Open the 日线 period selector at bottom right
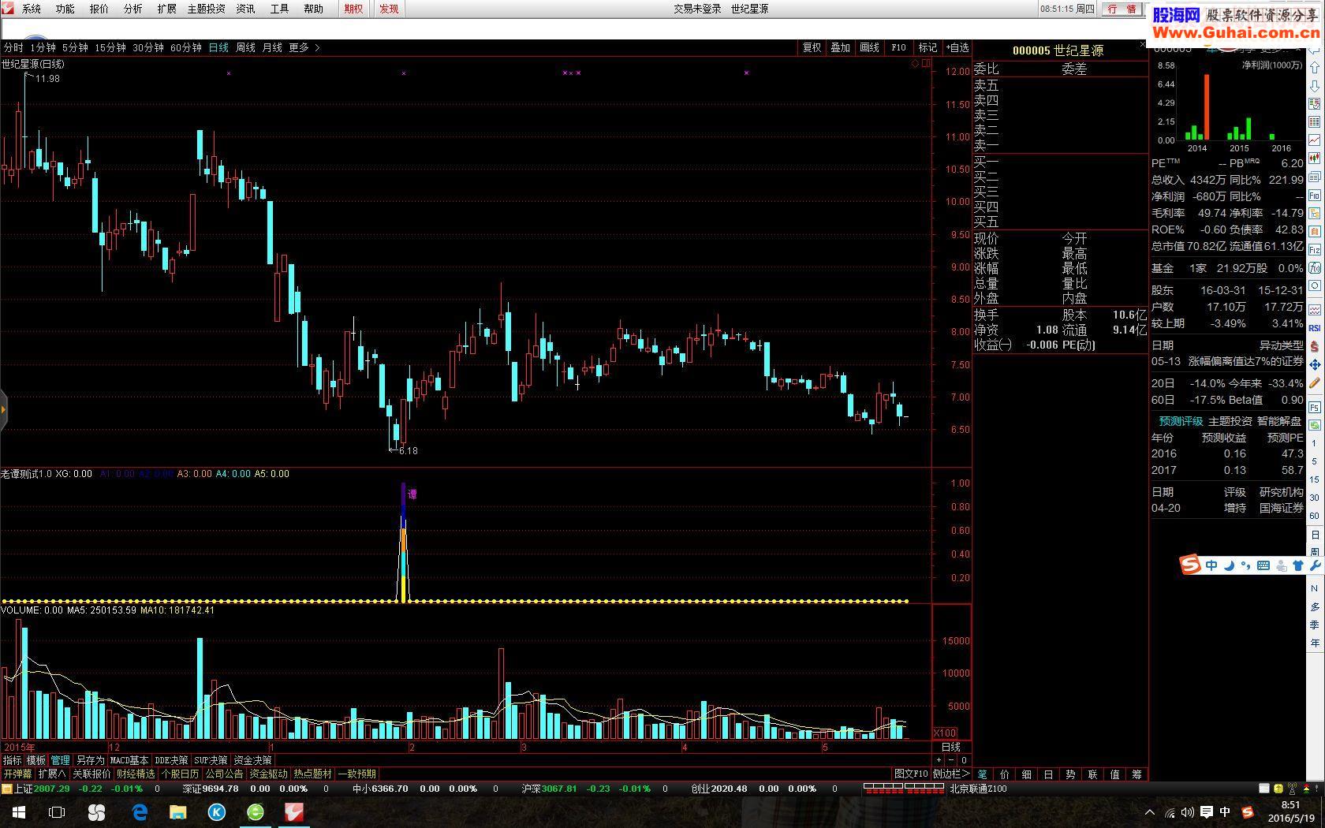Image resolution: width=1325 pixels, height=828 pixels. point(951,747)
